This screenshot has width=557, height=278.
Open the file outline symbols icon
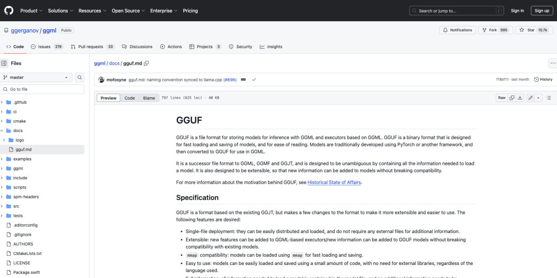coord(549,97)
